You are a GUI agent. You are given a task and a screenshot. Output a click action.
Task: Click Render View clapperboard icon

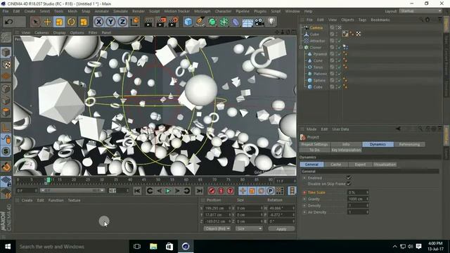click(148, 22)
